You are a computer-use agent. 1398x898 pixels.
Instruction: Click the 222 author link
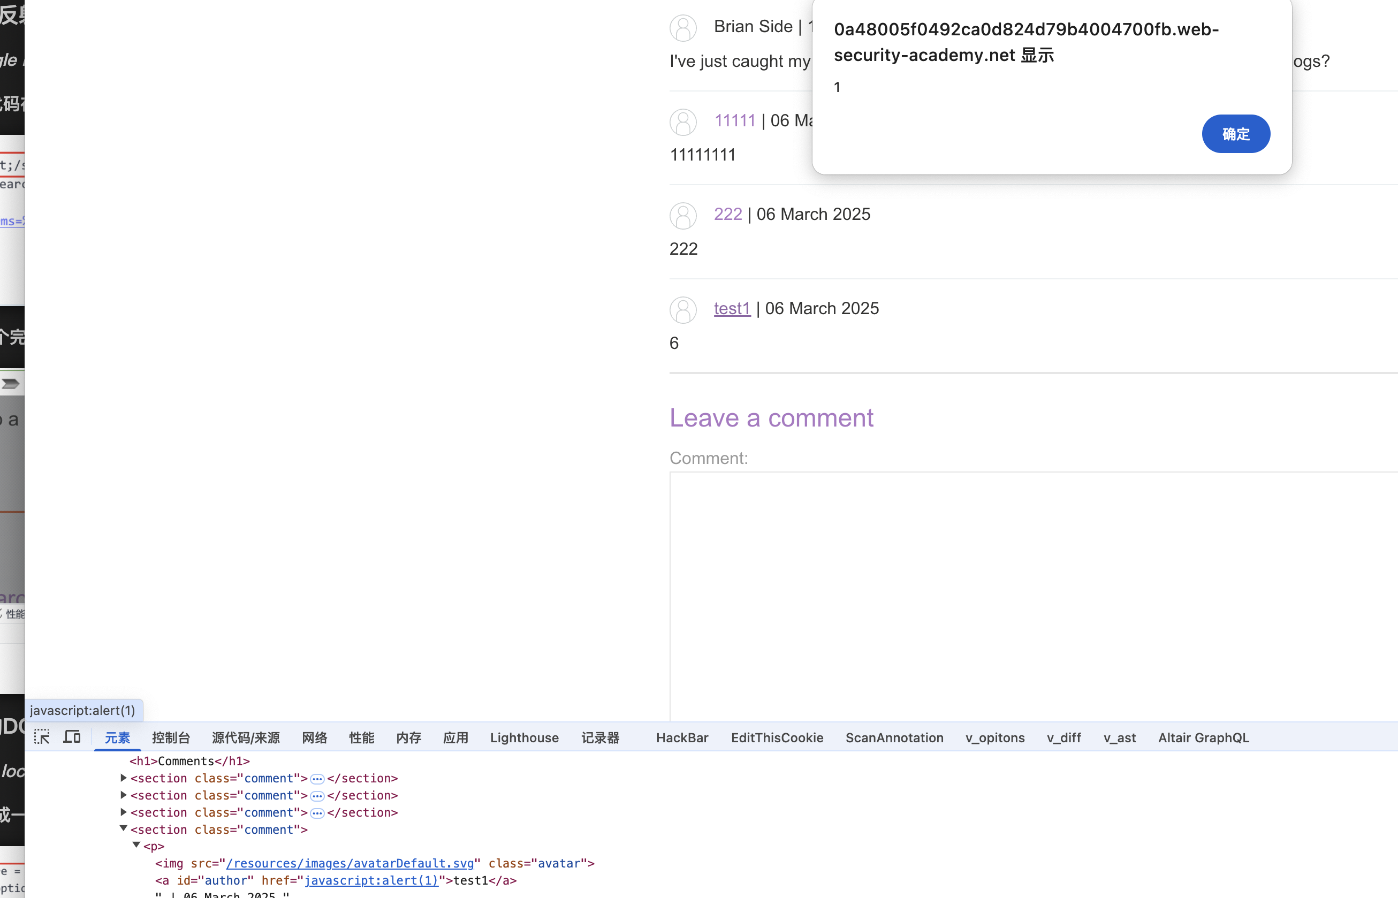pos(727,215)
